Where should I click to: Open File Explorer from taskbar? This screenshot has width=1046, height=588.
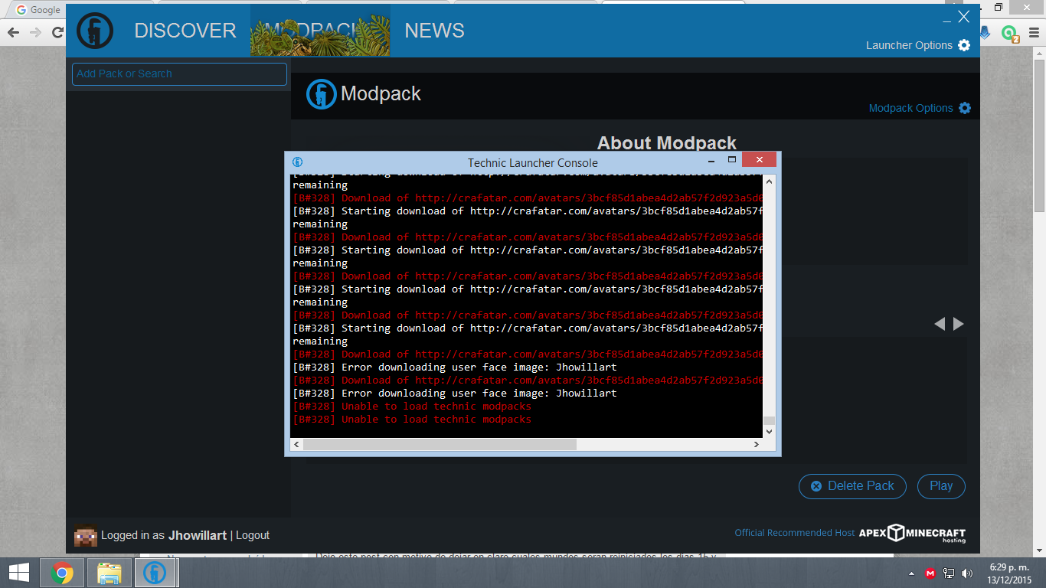click(x=110, y=573)
